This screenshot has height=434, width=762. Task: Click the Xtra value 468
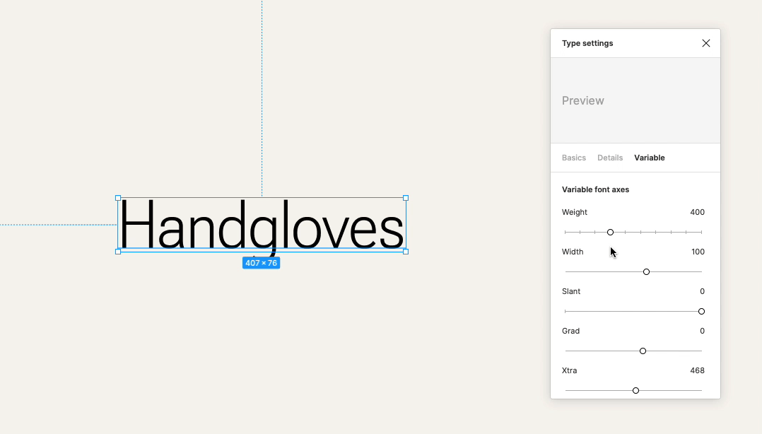697,370
